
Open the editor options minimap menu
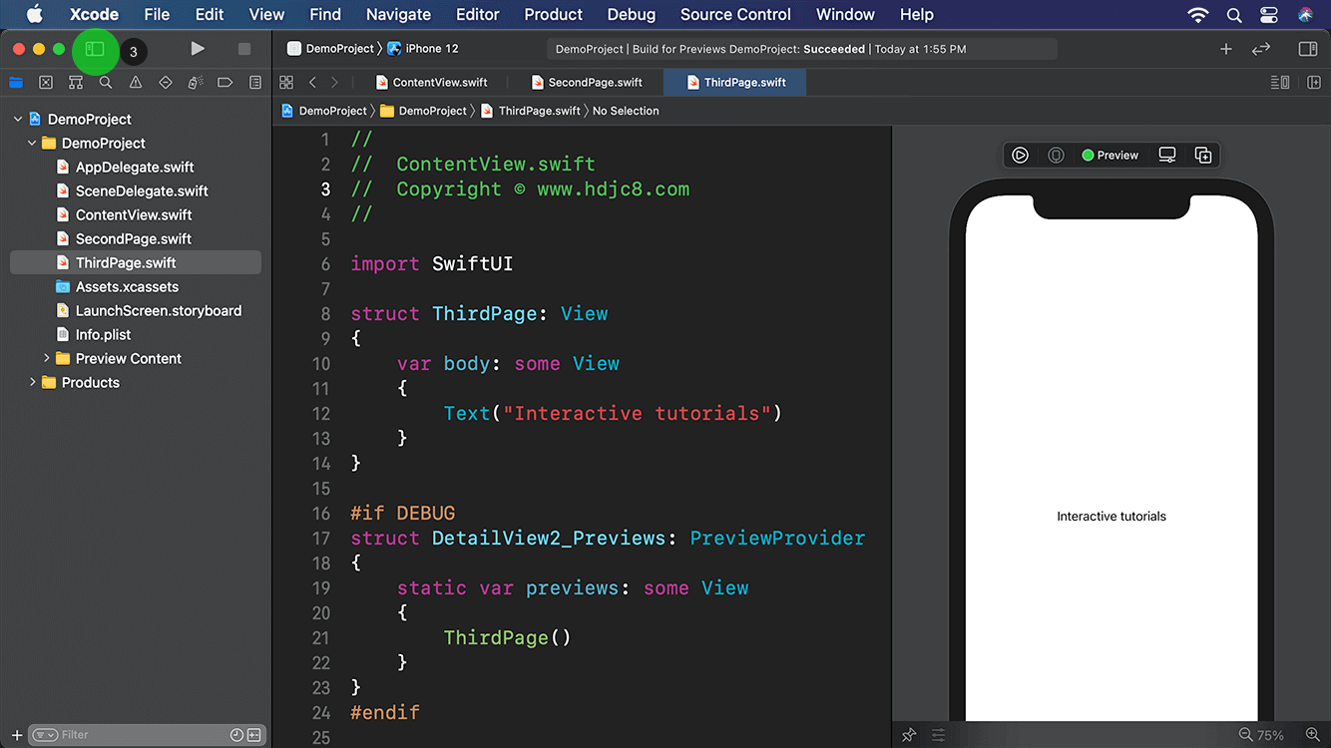(x=1280, y=83)
